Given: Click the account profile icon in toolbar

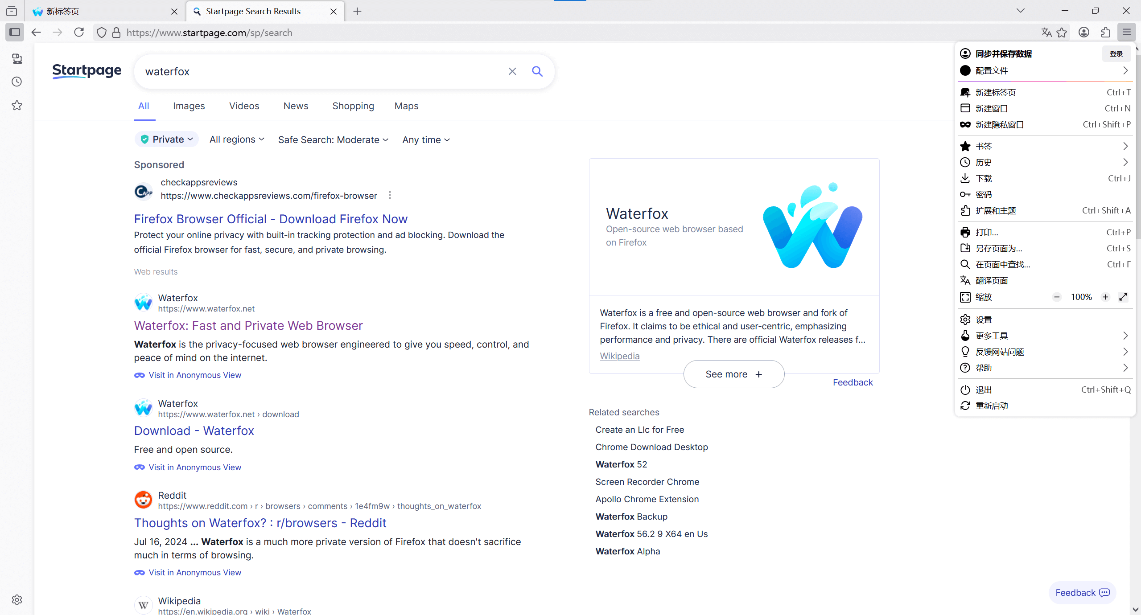Looking at the screenshot, I should click(x=1083, y=33).
